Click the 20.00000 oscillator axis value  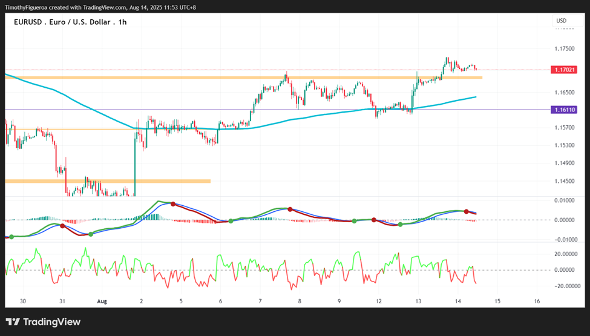point(565,254)
